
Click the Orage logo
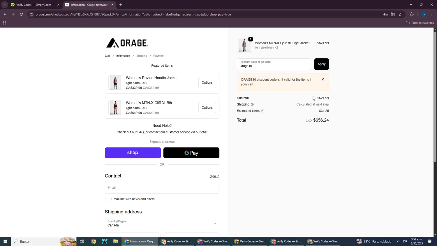[x=127, y=43]
